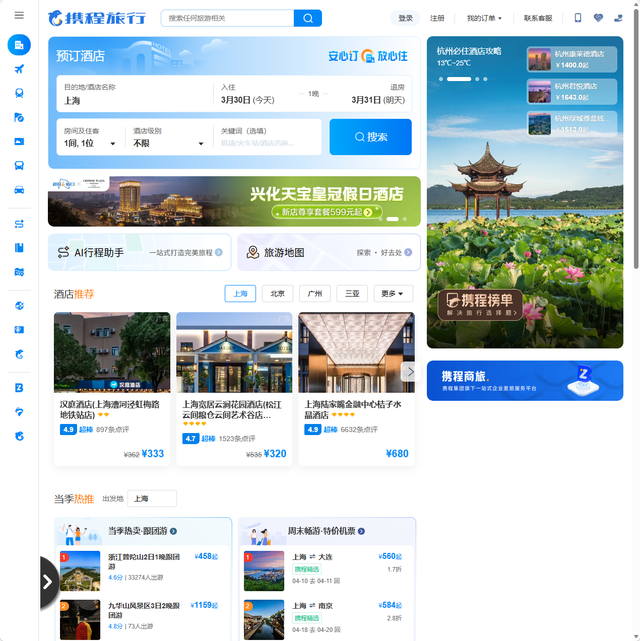
Task: Click the travel guide book icon
Action: tap(19, 247)
